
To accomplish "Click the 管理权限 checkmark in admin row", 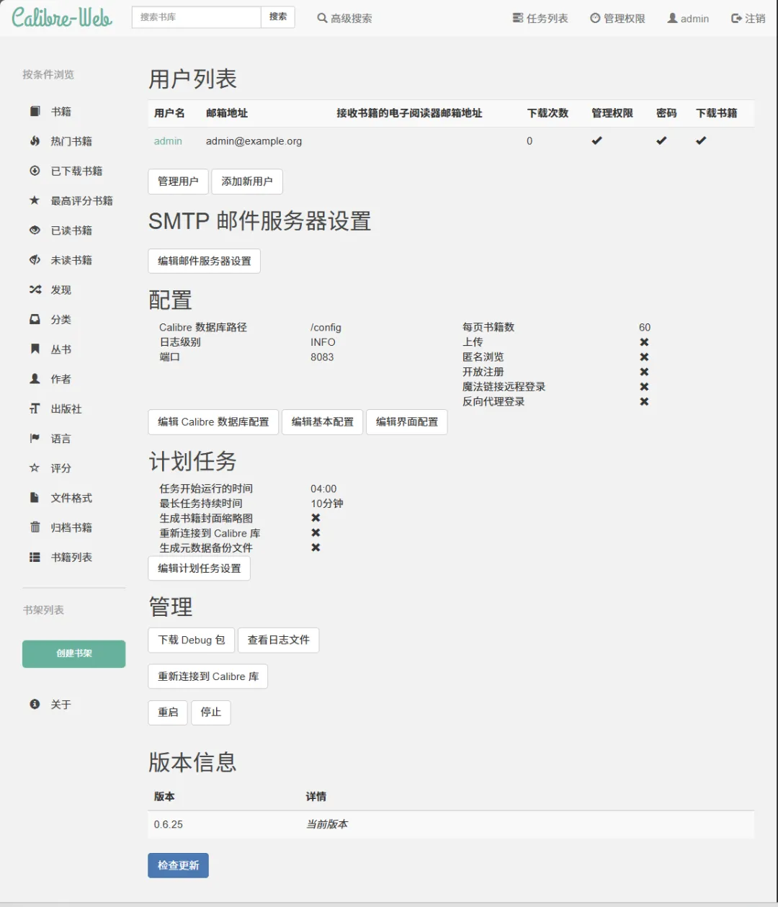I will (596, 140).
